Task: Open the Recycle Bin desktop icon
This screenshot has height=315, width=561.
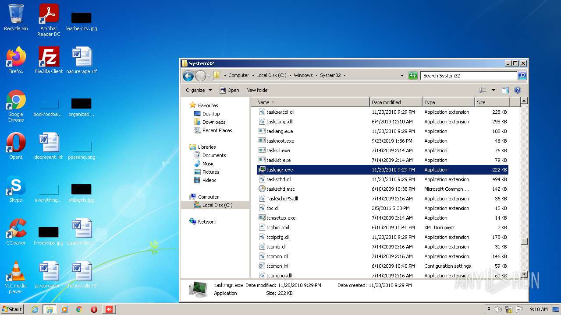Action: coord(16,17)
